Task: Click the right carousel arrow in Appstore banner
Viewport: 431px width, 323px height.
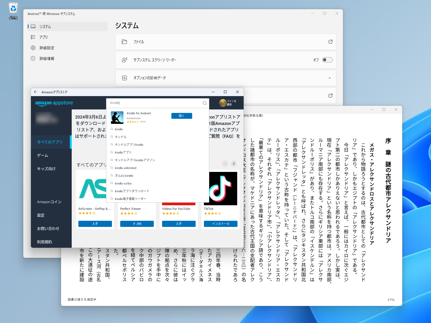Action: pos(234,163)
